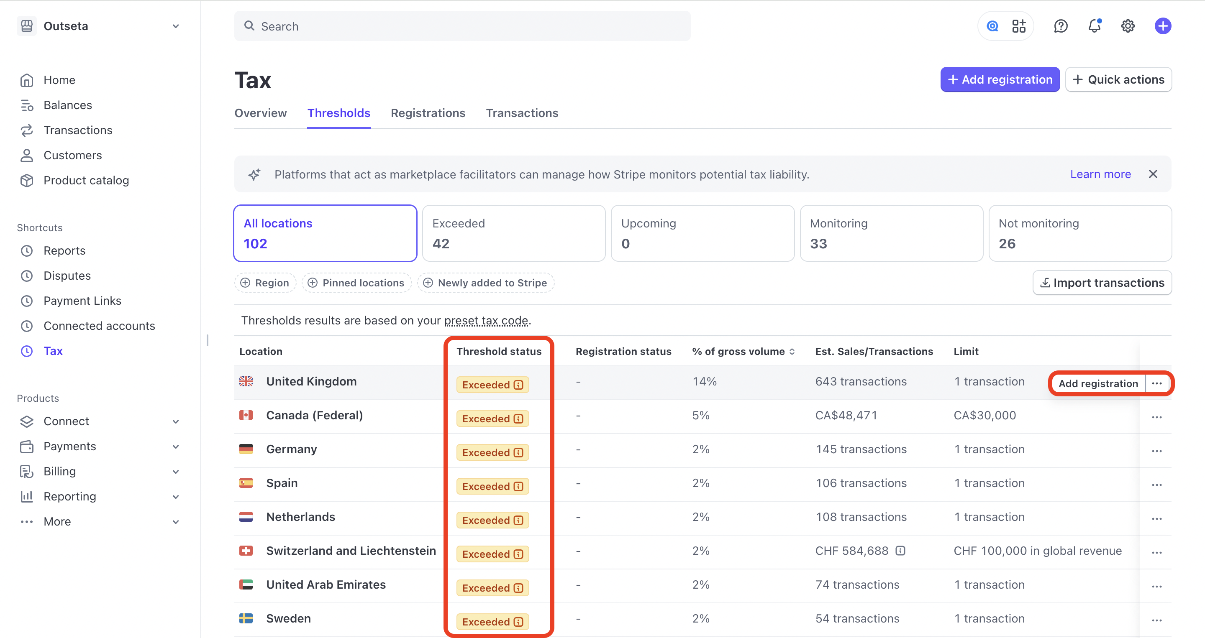Click the Learn more link in banner
1205x638 pixels.
point(1100,174)
